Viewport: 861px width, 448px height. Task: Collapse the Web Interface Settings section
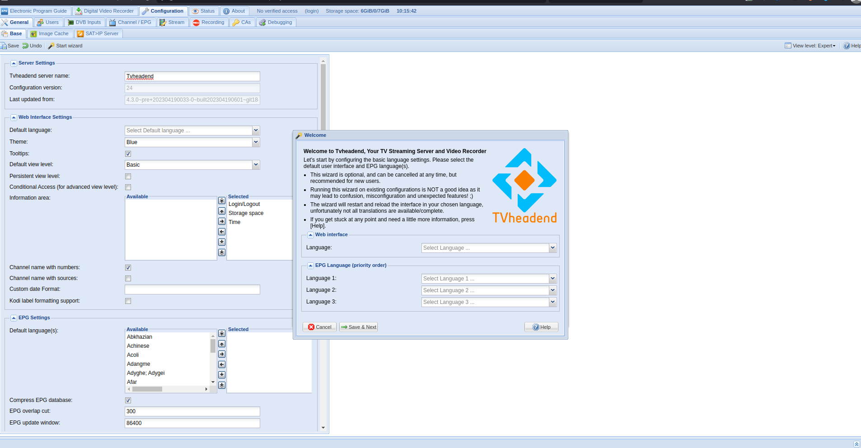[x=14, y=117]
